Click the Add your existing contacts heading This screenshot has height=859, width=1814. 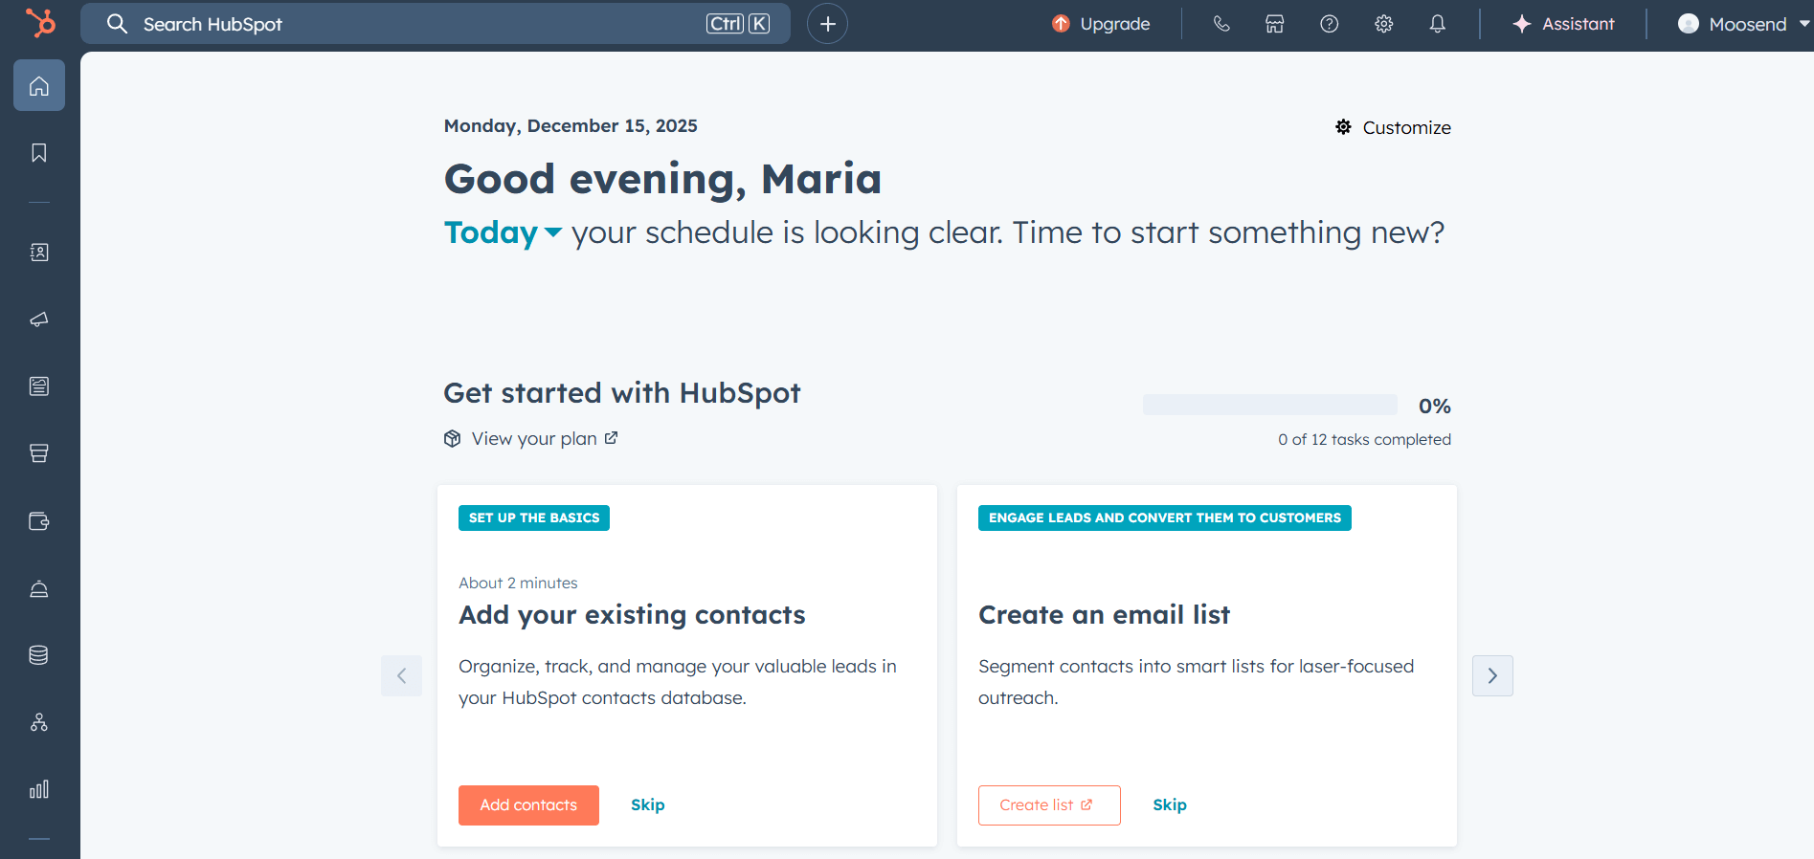(x=632, y=615)
